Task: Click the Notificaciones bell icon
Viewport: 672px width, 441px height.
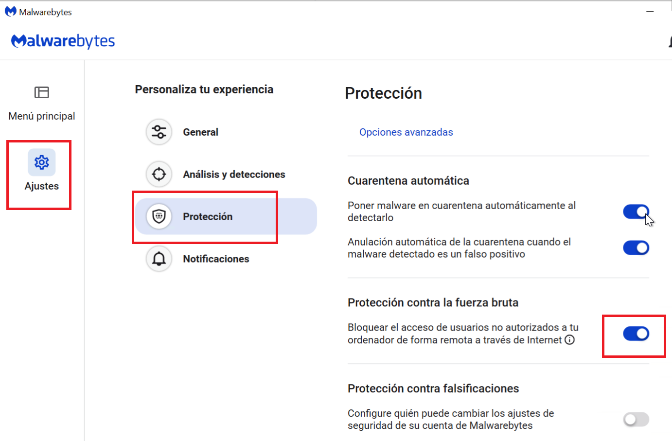Action: click(x=159, y=259)
